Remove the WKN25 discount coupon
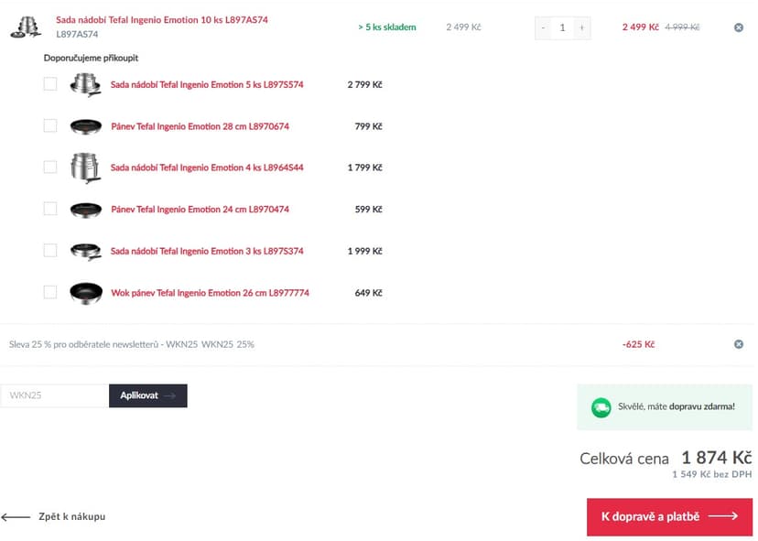 coord(738,344)
